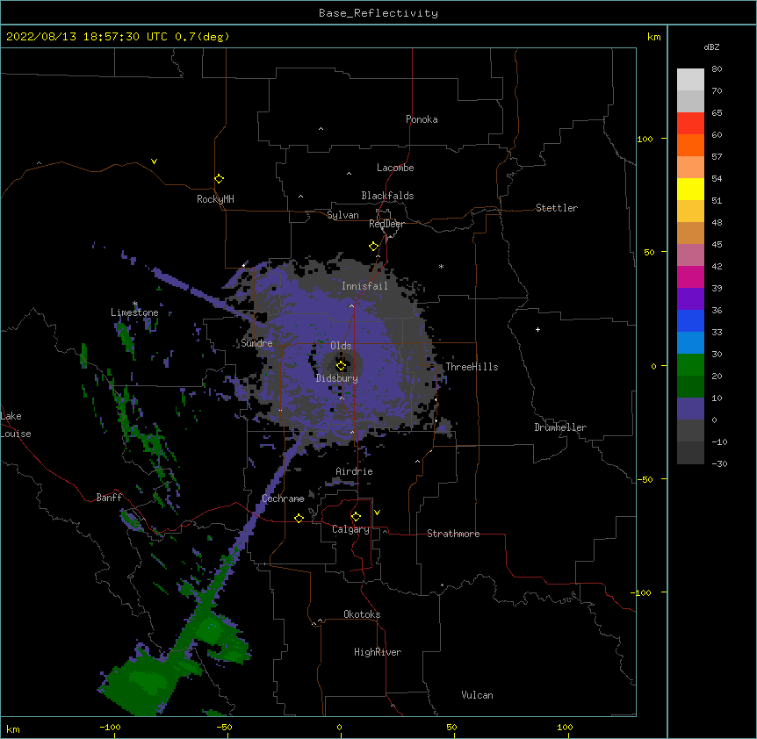Select the Olds label
Viewport: 757px width, 739px height.
pos(341,346)
